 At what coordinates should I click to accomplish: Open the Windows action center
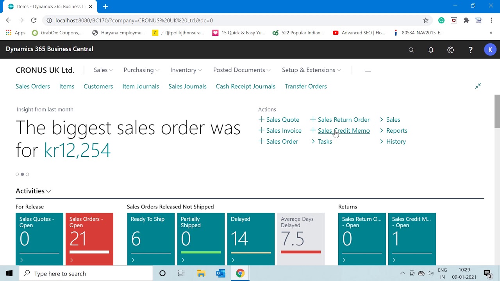click(487, 274)
